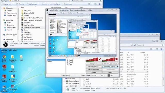
Task: Select the µTorrent shortcut
Action: [x=25, y=16]
